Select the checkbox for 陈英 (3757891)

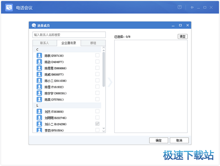pos(97,99)
